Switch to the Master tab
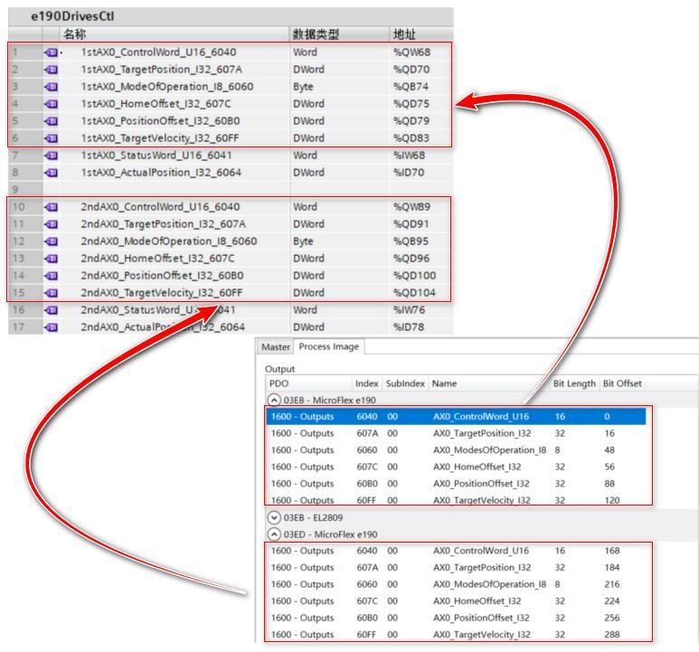The width and height of the screenshot is (699, 652). point(276,346)
